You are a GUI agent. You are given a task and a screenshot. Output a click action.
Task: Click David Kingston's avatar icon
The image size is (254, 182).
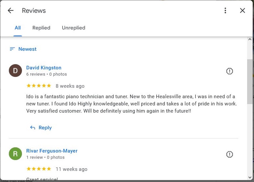15,71
